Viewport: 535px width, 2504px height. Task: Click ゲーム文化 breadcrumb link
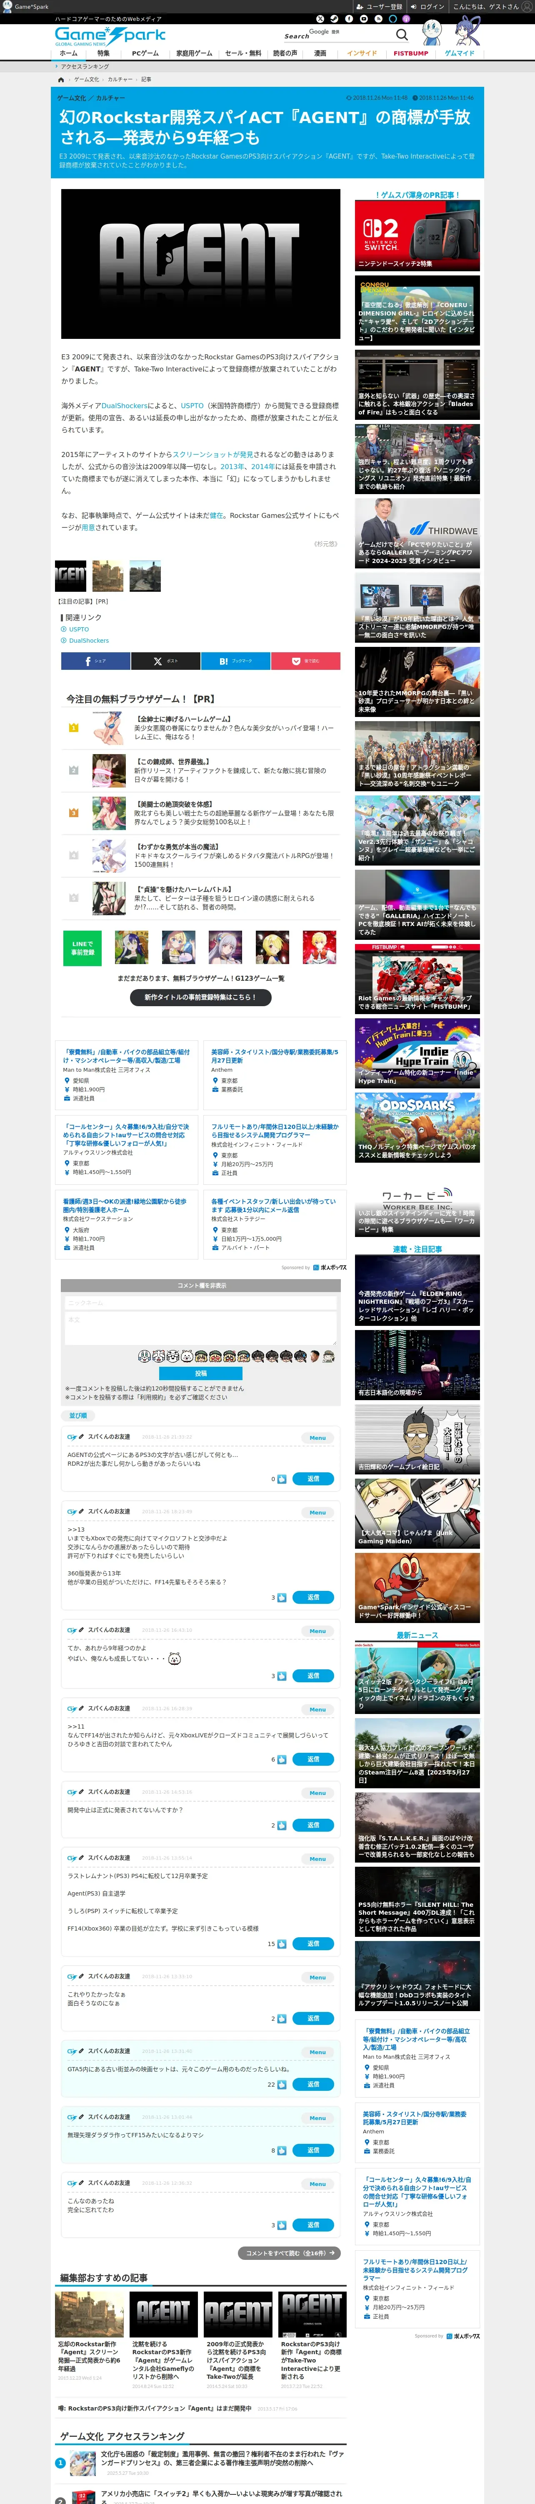[x=86, y=79]
